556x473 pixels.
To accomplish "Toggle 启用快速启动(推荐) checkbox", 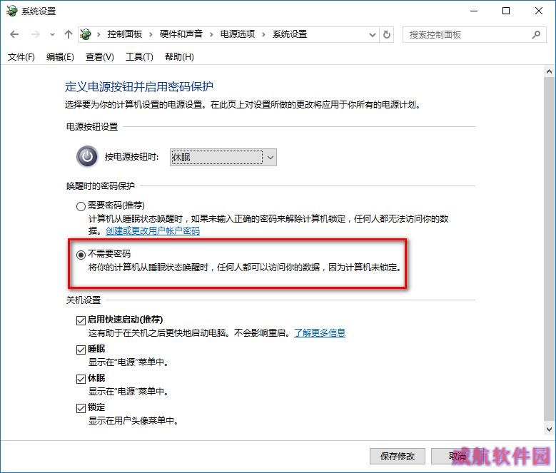I will click(x=81, y=320).
